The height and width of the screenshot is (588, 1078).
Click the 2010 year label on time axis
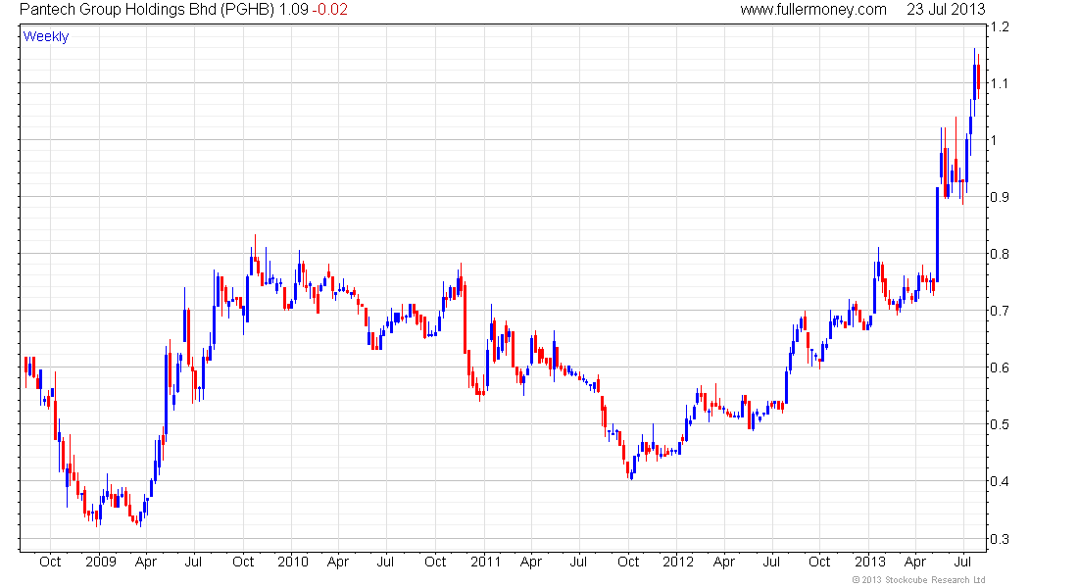tap(293, 562)
